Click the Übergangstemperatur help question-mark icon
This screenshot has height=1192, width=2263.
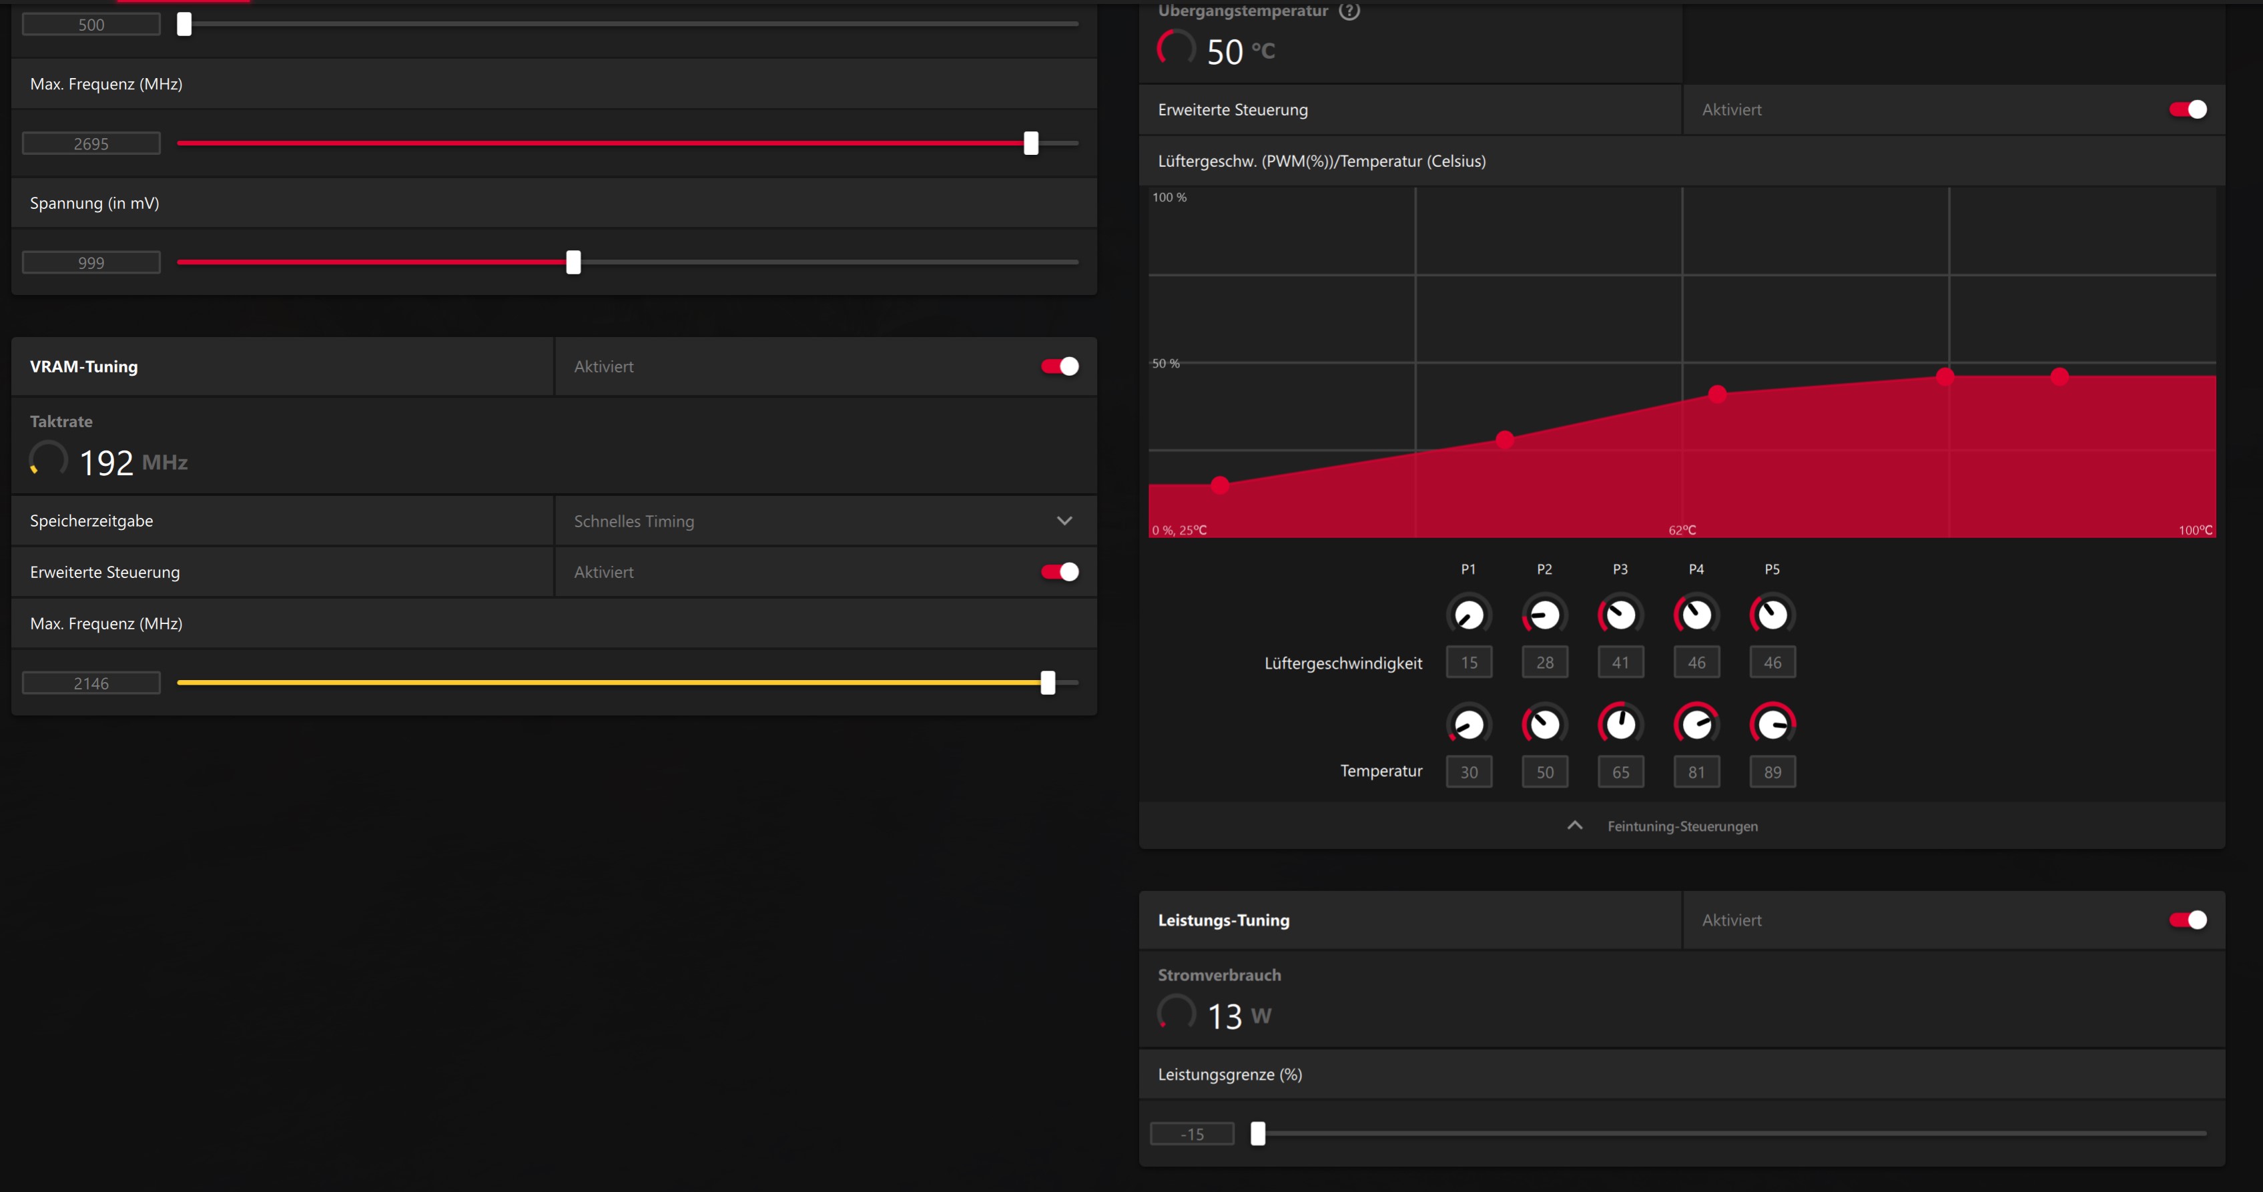pos(1349,11)
